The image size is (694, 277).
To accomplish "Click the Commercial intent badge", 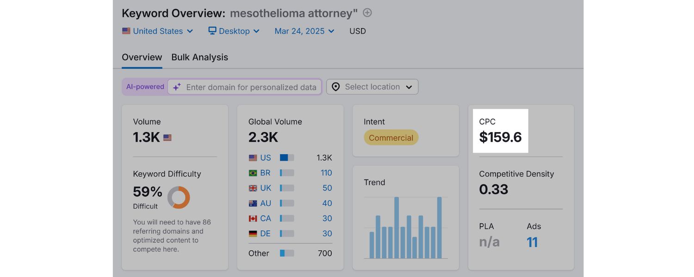I will point(391,138).
